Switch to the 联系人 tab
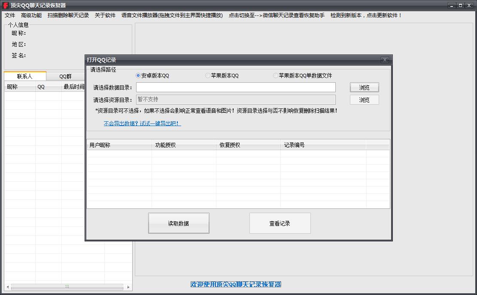477x295 pixels. pyautogui.click(x=25, y=76)
